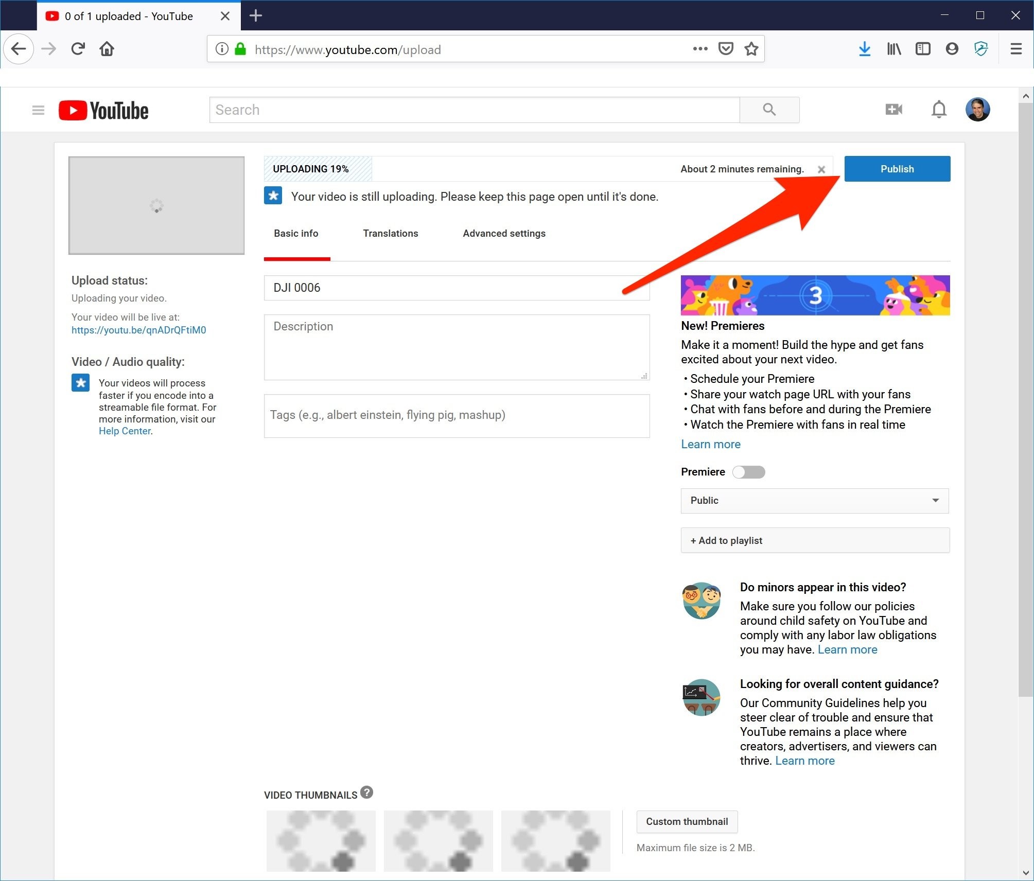This screenshot has height=881, width=1034.
Task: Open the notifications bell
Action: point(939,110)
